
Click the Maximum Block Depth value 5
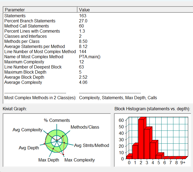tap(80, 72)
